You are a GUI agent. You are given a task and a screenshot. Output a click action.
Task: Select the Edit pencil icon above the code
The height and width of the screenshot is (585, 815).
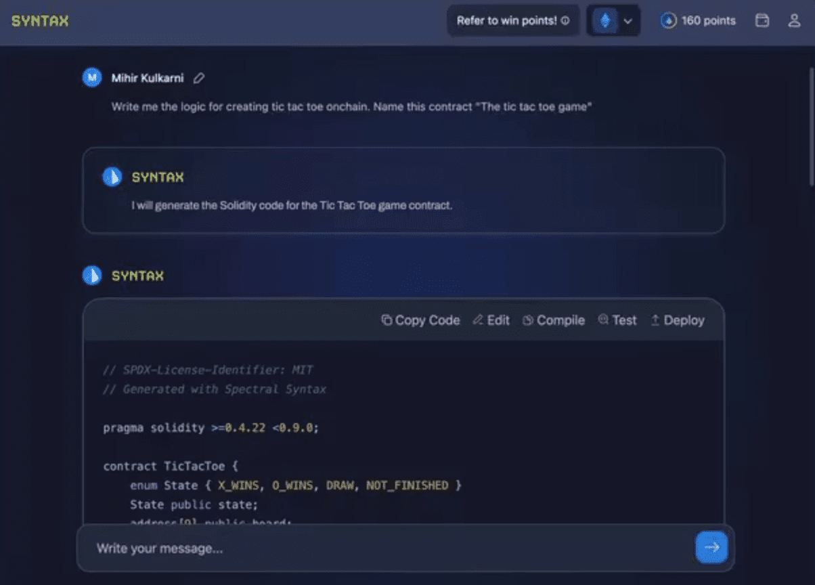(478, 320)
